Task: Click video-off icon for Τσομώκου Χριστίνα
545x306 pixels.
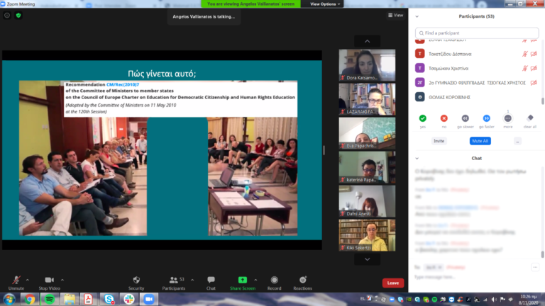Action: [x=534, y=68]
